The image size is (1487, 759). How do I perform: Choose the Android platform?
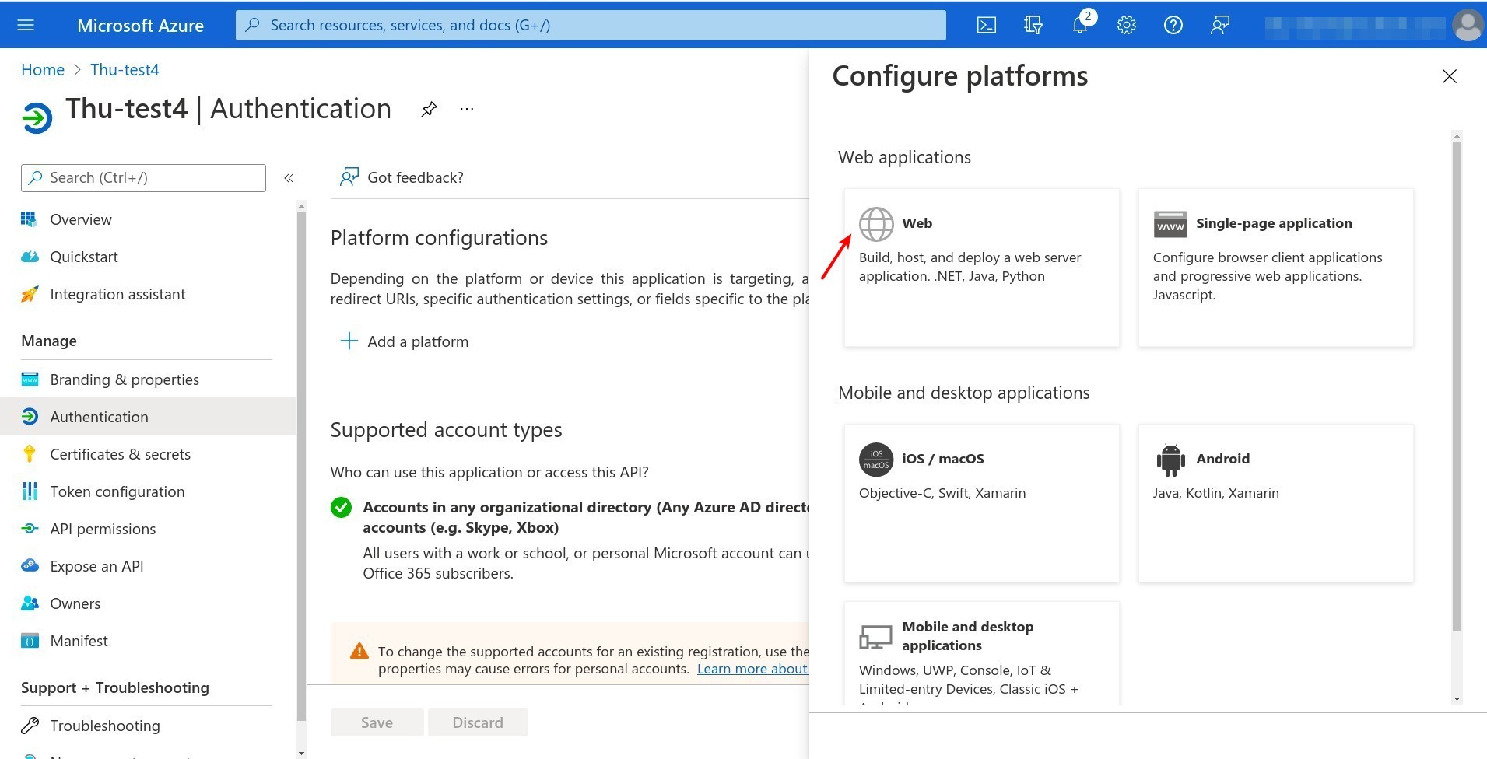click(x=1276, y=503)
